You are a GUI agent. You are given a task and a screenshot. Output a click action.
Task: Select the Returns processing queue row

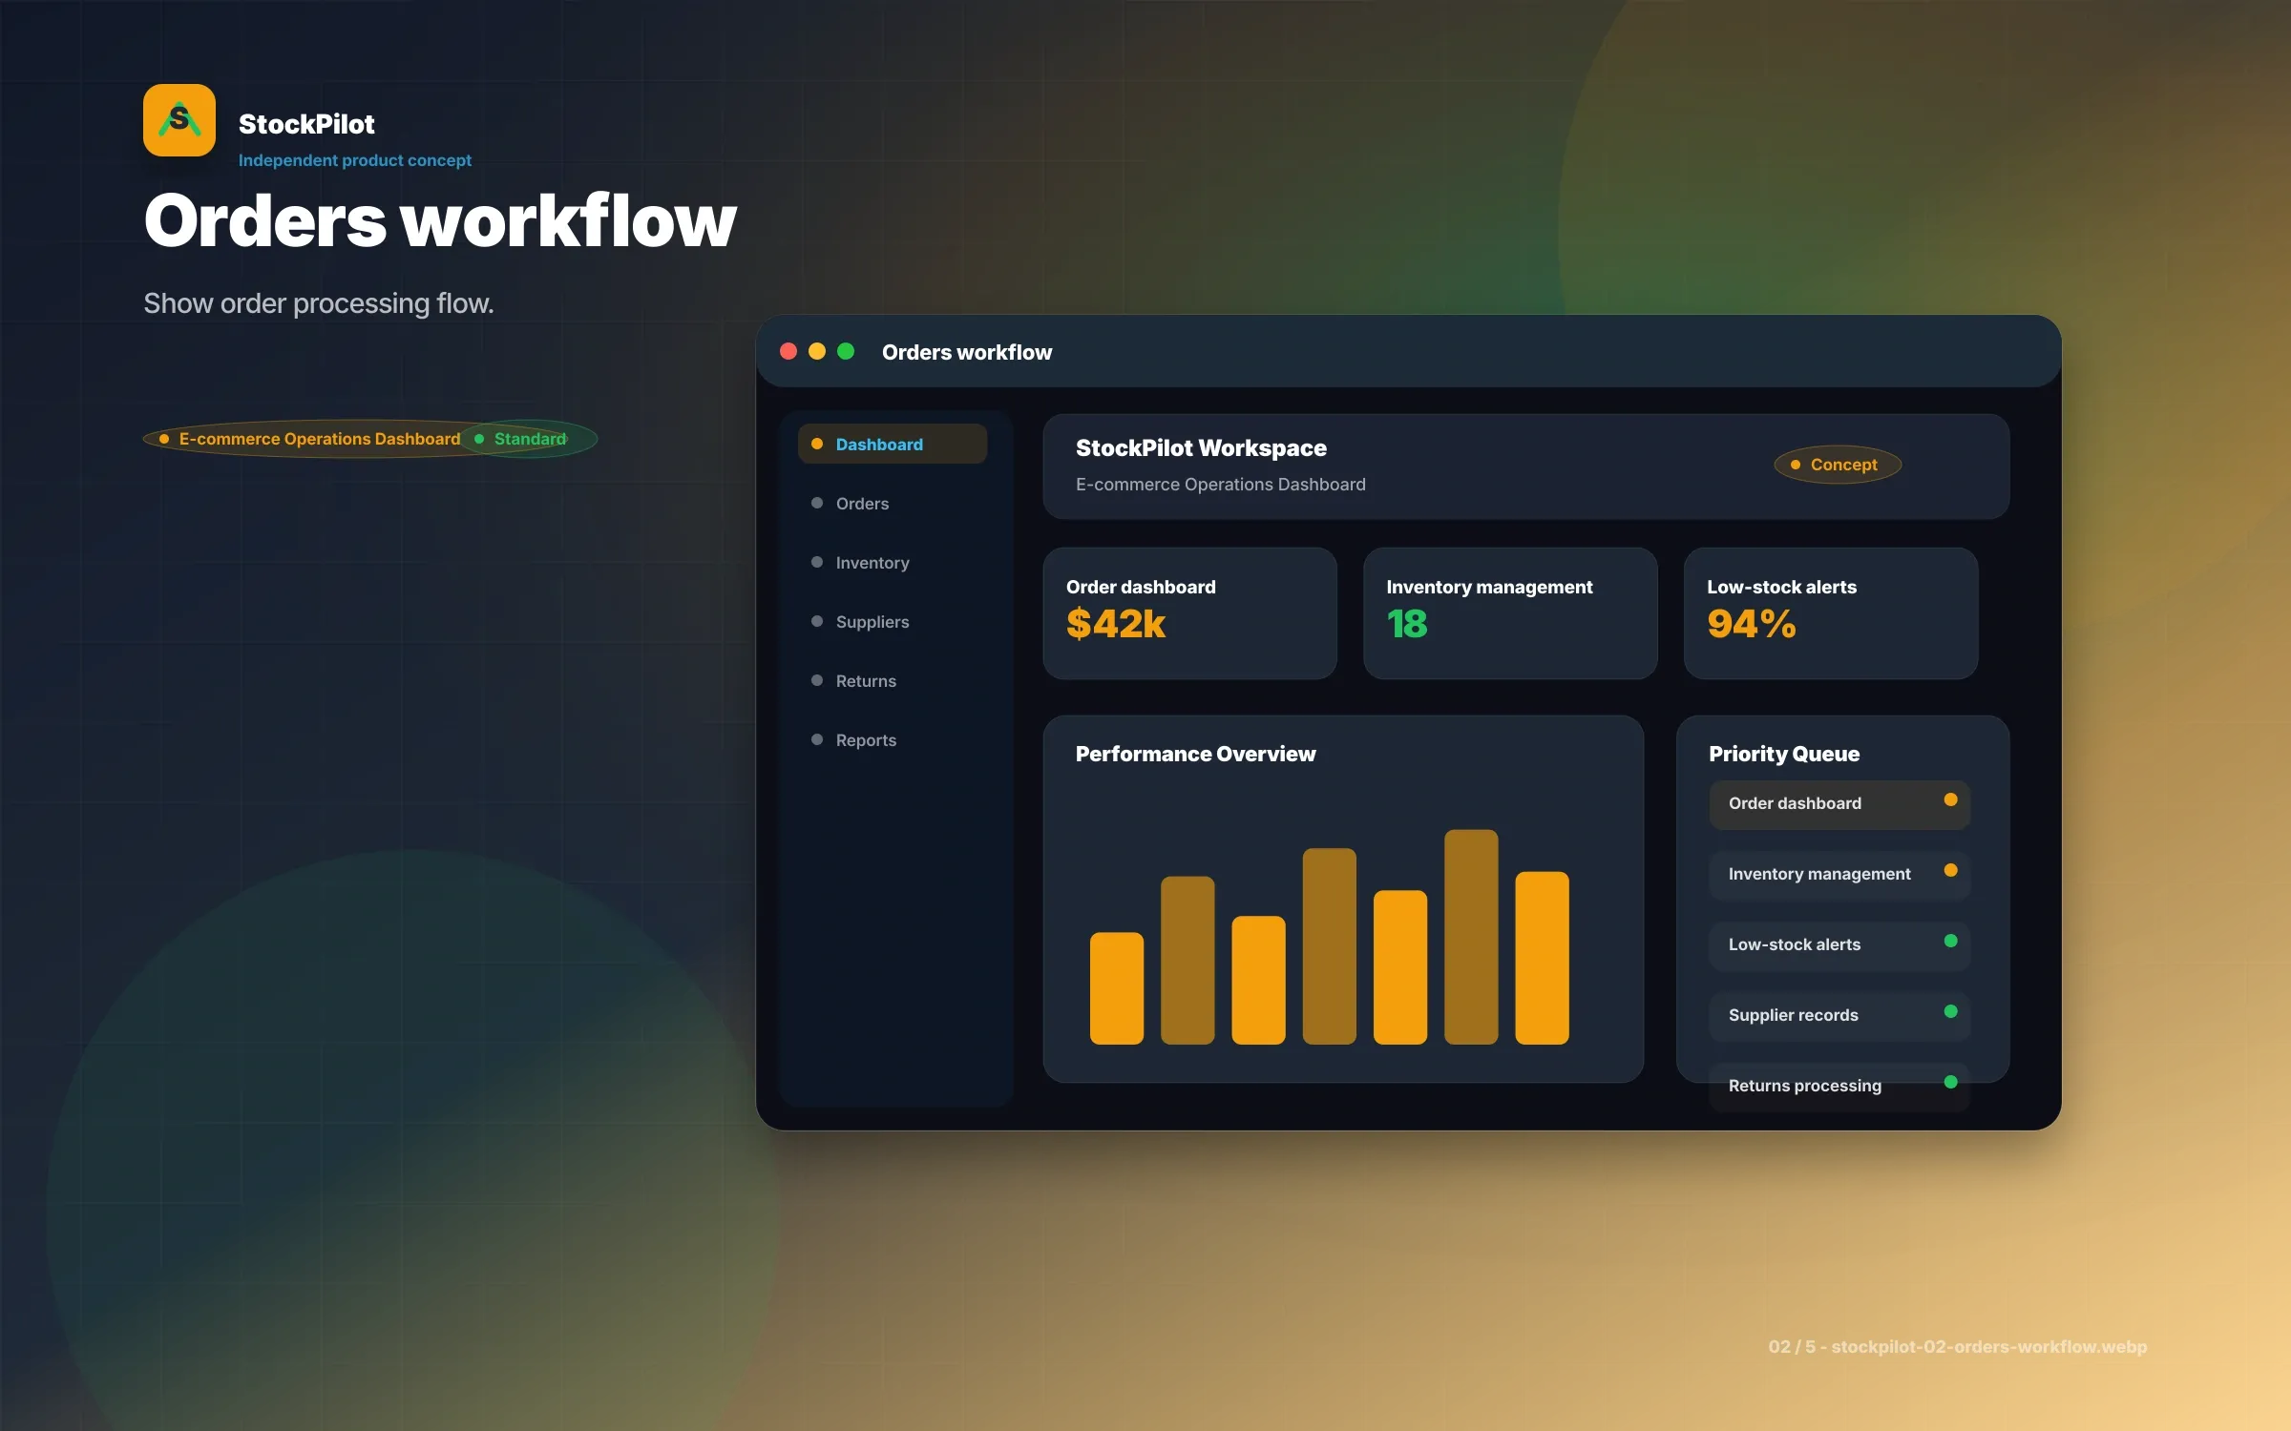point(1839,1087)
